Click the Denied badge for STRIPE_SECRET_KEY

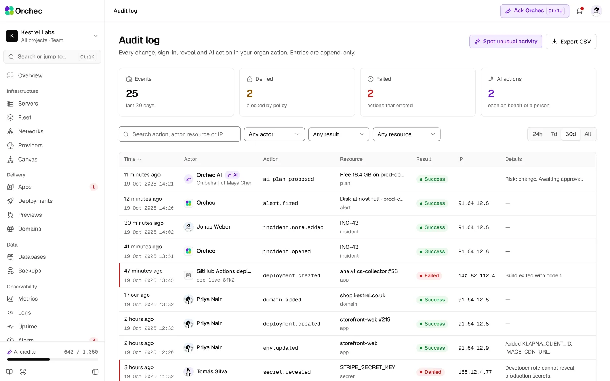click(x=430, y=372)
